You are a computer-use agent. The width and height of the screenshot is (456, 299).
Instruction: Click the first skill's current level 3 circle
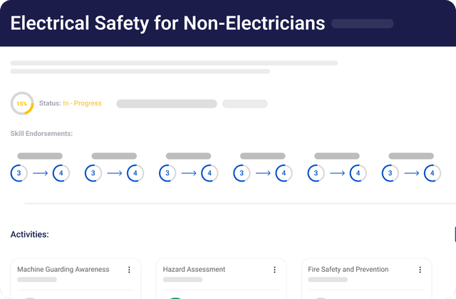(x=19, y=172)
